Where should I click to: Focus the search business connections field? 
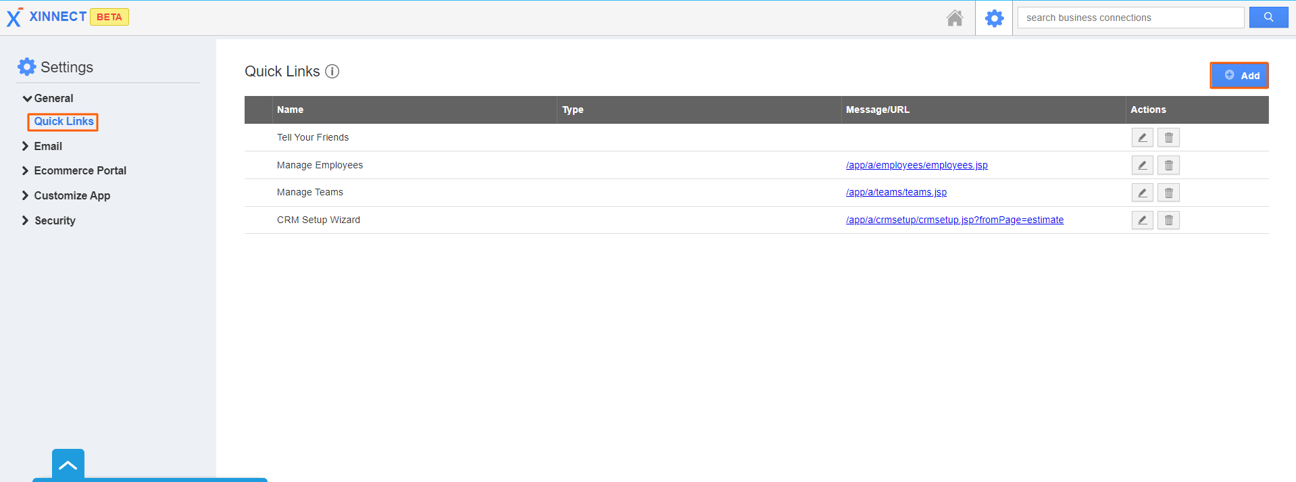1130,18
